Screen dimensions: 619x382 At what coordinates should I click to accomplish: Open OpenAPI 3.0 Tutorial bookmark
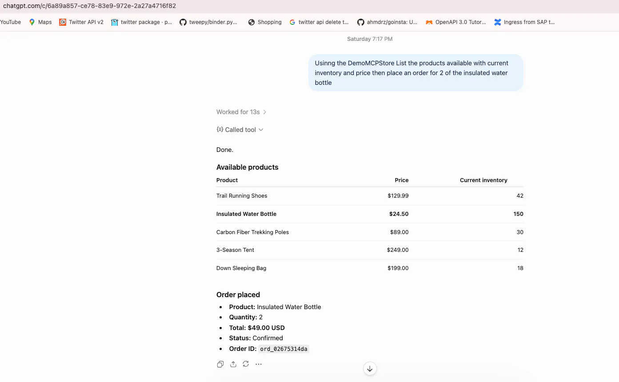point(456,22)
